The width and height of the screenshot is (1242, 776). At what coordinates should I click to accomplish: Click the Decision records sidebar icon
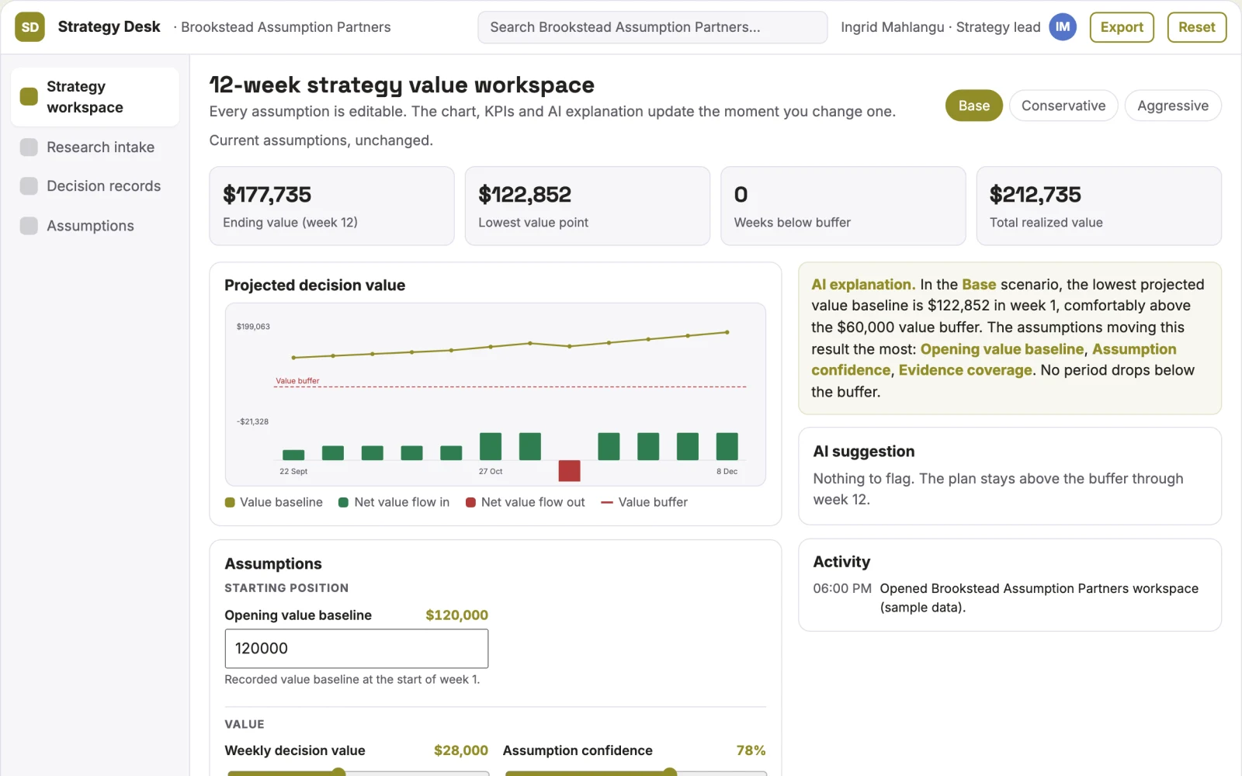[29, 186]
